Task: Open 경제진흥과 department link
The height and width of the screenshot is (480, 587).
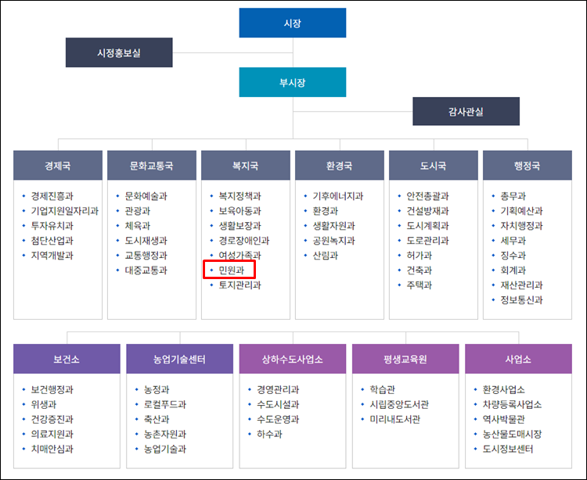Action: click(52, 196)
